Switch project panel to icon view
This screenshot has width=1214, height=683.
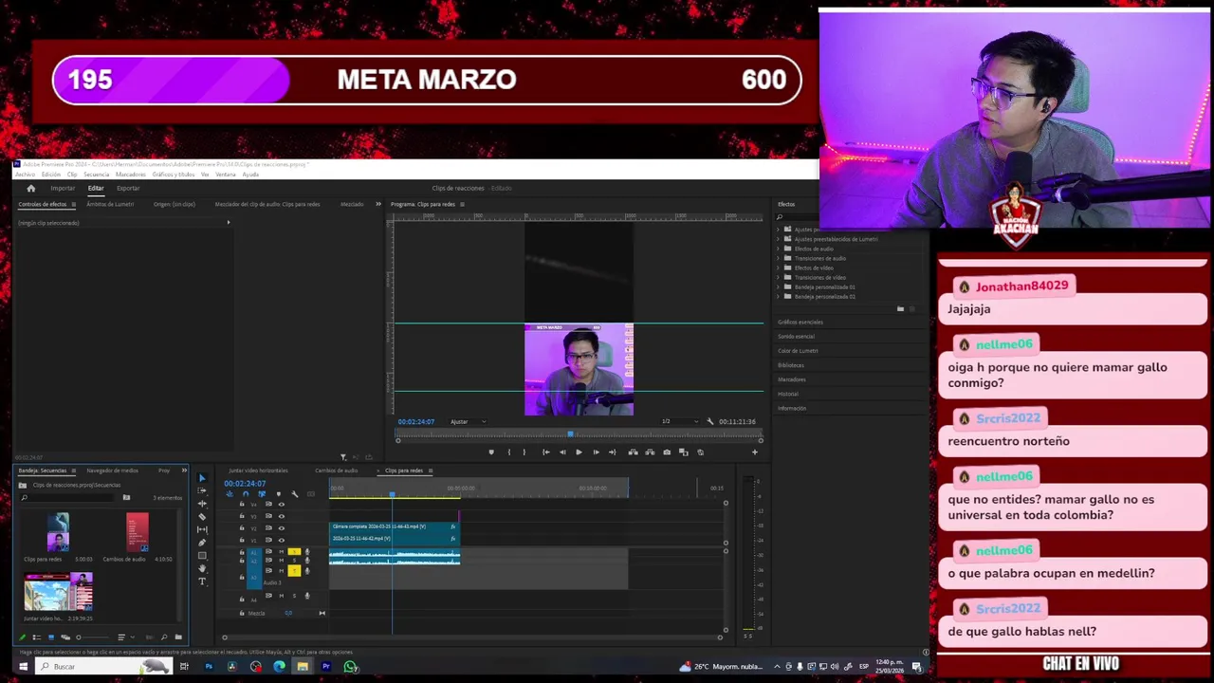51,637
